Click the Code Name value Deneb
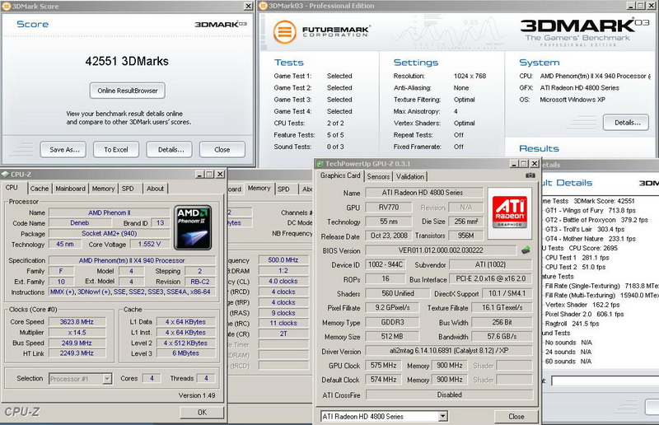 pos(79,223)
